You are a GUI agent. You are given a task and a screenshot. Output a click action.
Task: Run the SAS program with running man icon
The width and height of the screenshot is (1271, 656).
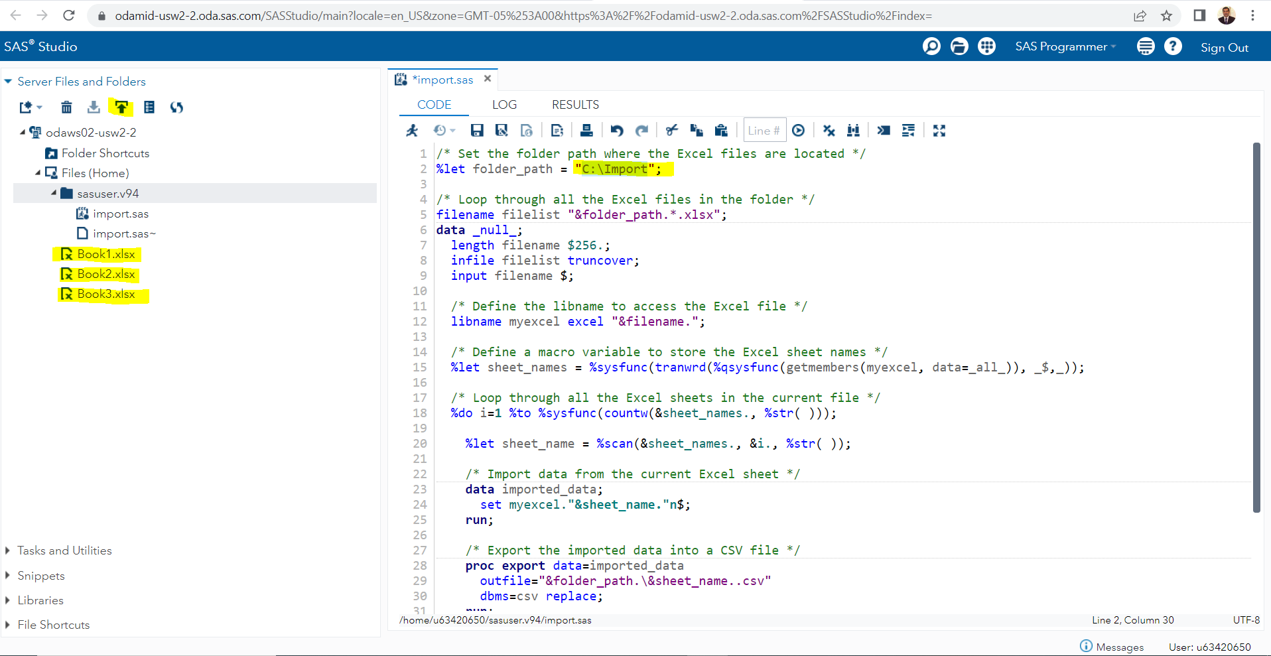click(412, 131)
